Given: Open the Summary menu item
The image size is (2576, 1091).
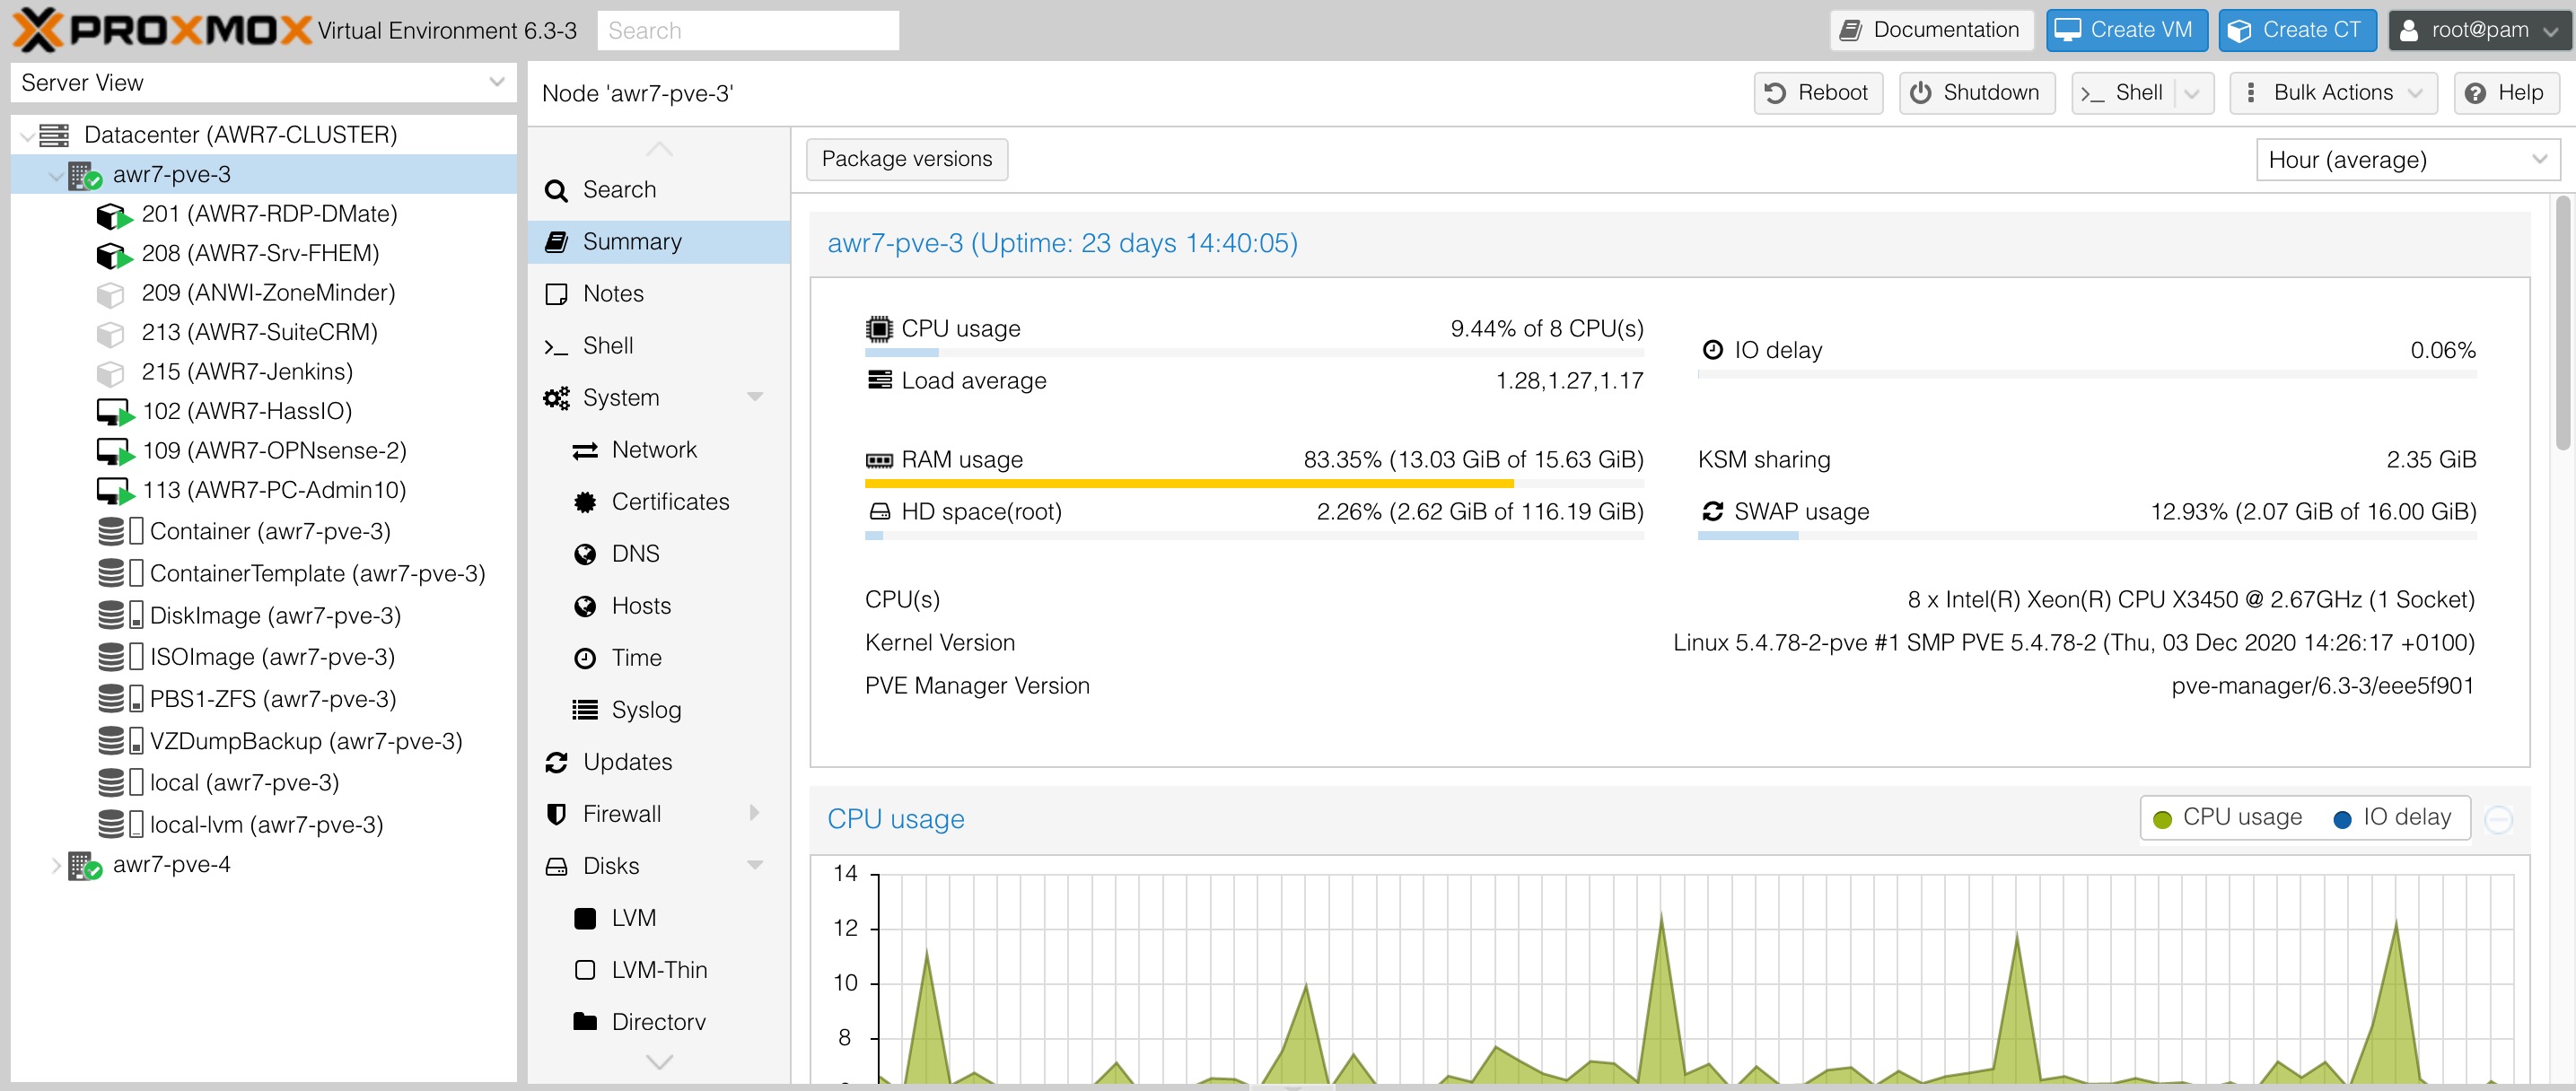Looking at the screenshot, I should point(659,242).
